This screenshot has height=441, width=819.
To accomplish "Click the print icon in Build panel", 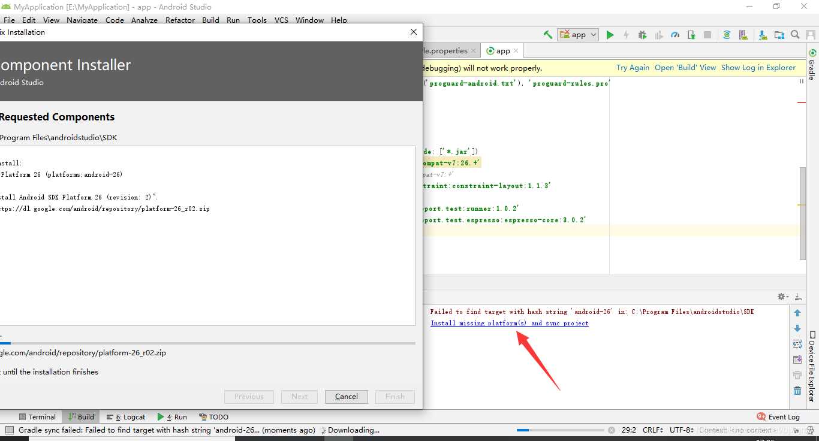I will (x=797, y=375).
